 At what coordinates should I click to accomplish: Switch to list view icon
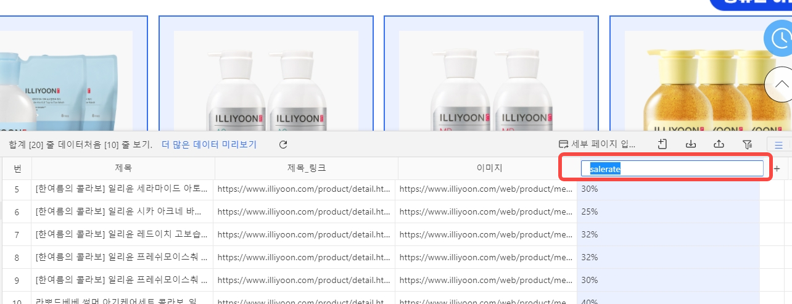[x=778, y=145]
